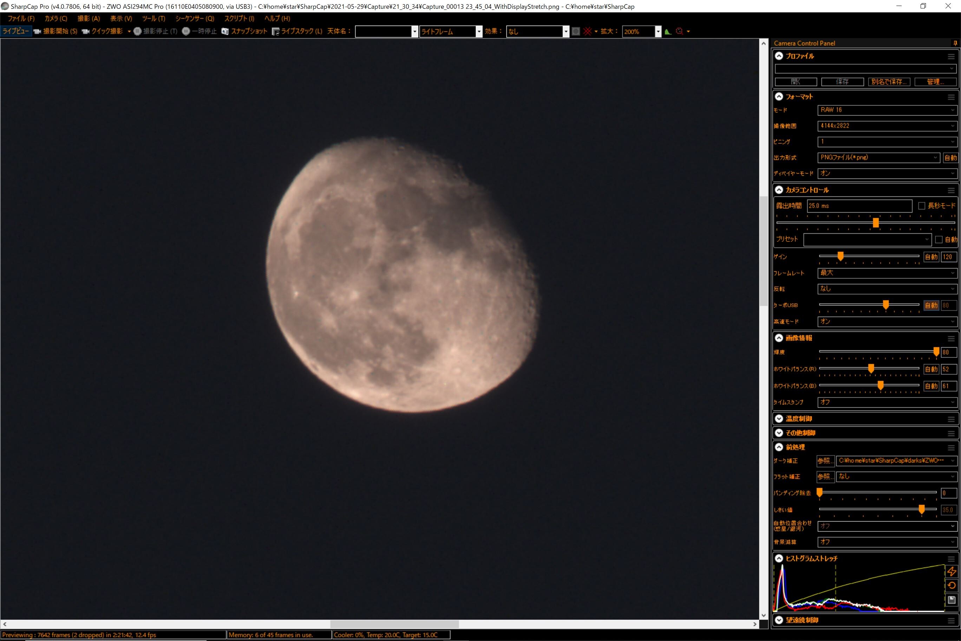961x641 pixels.
Task: Toggle the 自動 button for ターボUSB
Action: [931, 305]
